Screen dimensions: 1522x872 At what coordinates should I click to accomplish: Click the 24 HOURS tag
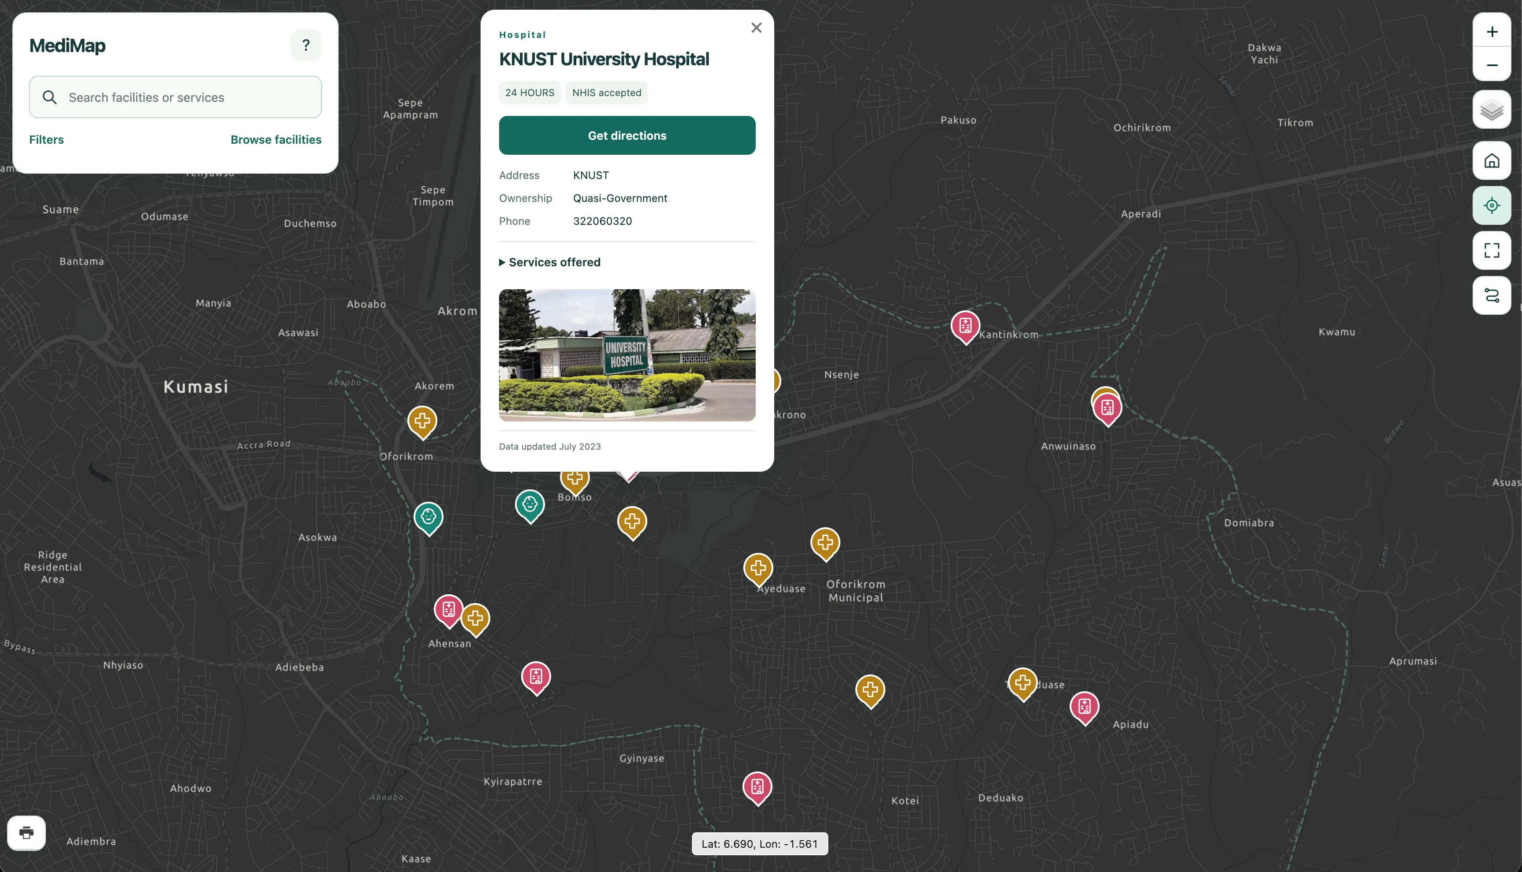pos(530,93)
